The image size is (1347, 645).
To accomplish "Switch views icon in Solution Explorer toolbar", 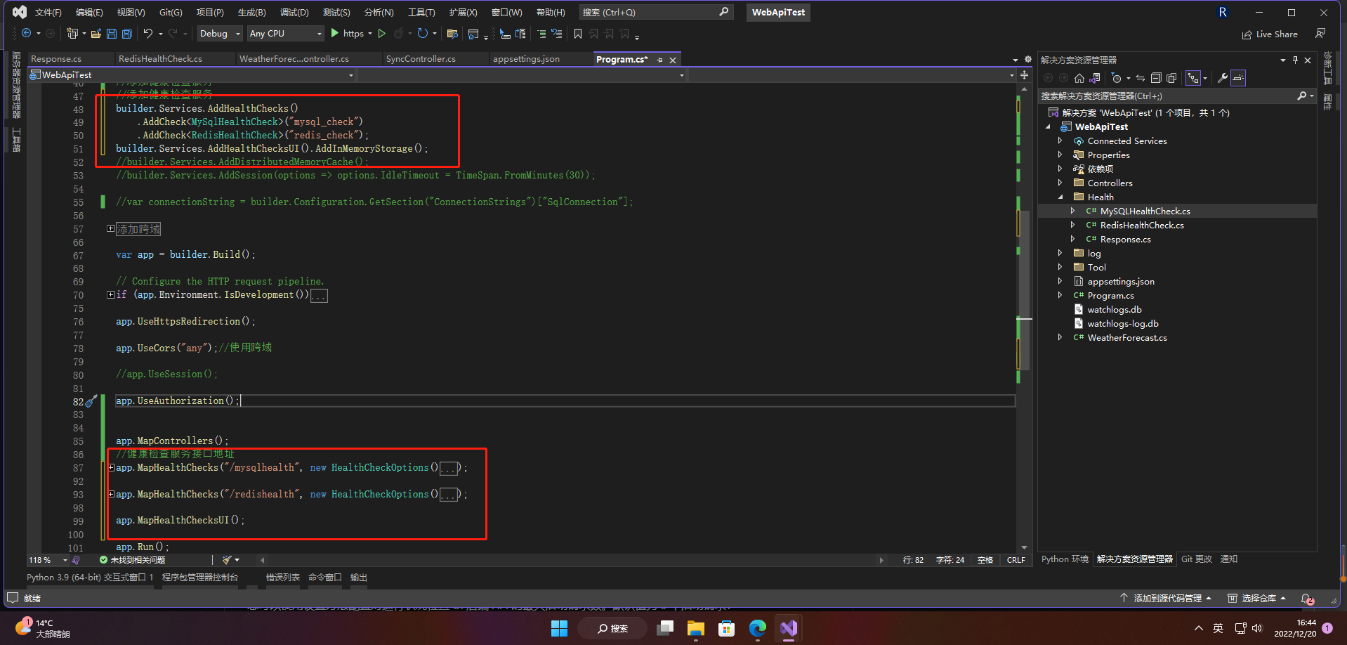I will (1095, 78).
